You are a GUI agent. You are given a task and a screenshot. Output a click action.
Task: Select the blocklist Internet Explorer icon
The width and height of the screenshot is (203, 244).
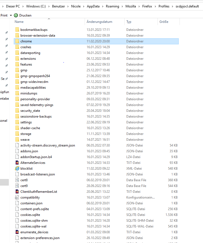[x=17, y=168]
